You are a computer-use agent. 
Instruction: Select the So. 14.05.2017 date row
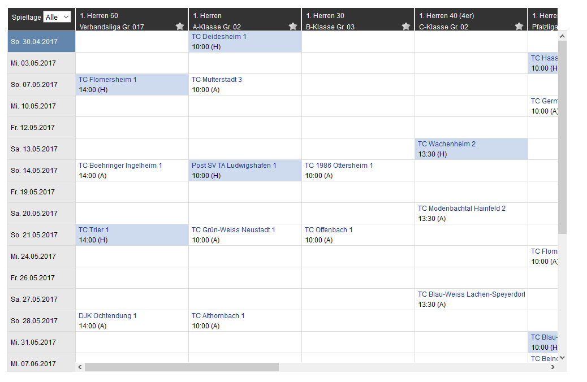click(x=41, y=171)
